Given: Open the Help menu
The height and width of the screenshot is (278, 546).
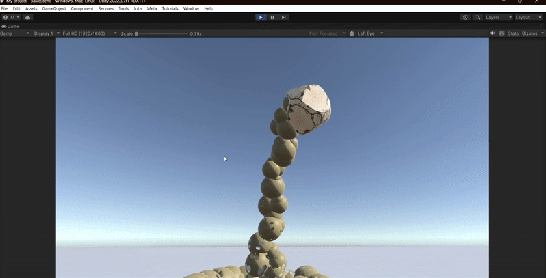Looking at the screenshot, I should pyautogui.click(x=209, y=8).
